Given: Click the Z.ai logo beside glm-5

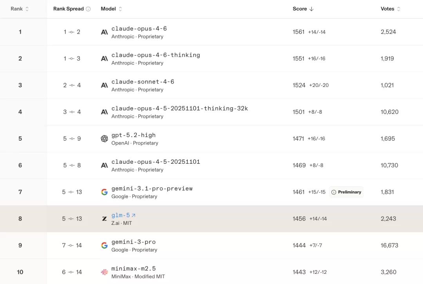Looking at the screenshot, I should (x=105, y=219).
